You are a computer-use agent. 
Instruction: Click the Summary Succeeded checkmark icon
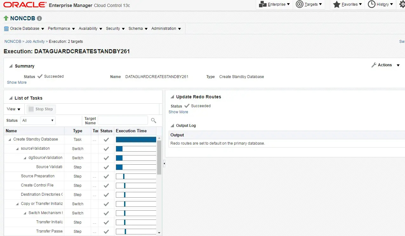click(40, 76)
